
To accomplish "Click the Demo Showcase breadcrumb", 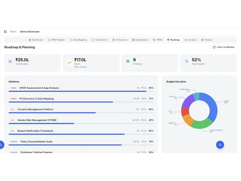I will (x=30, y=31).
